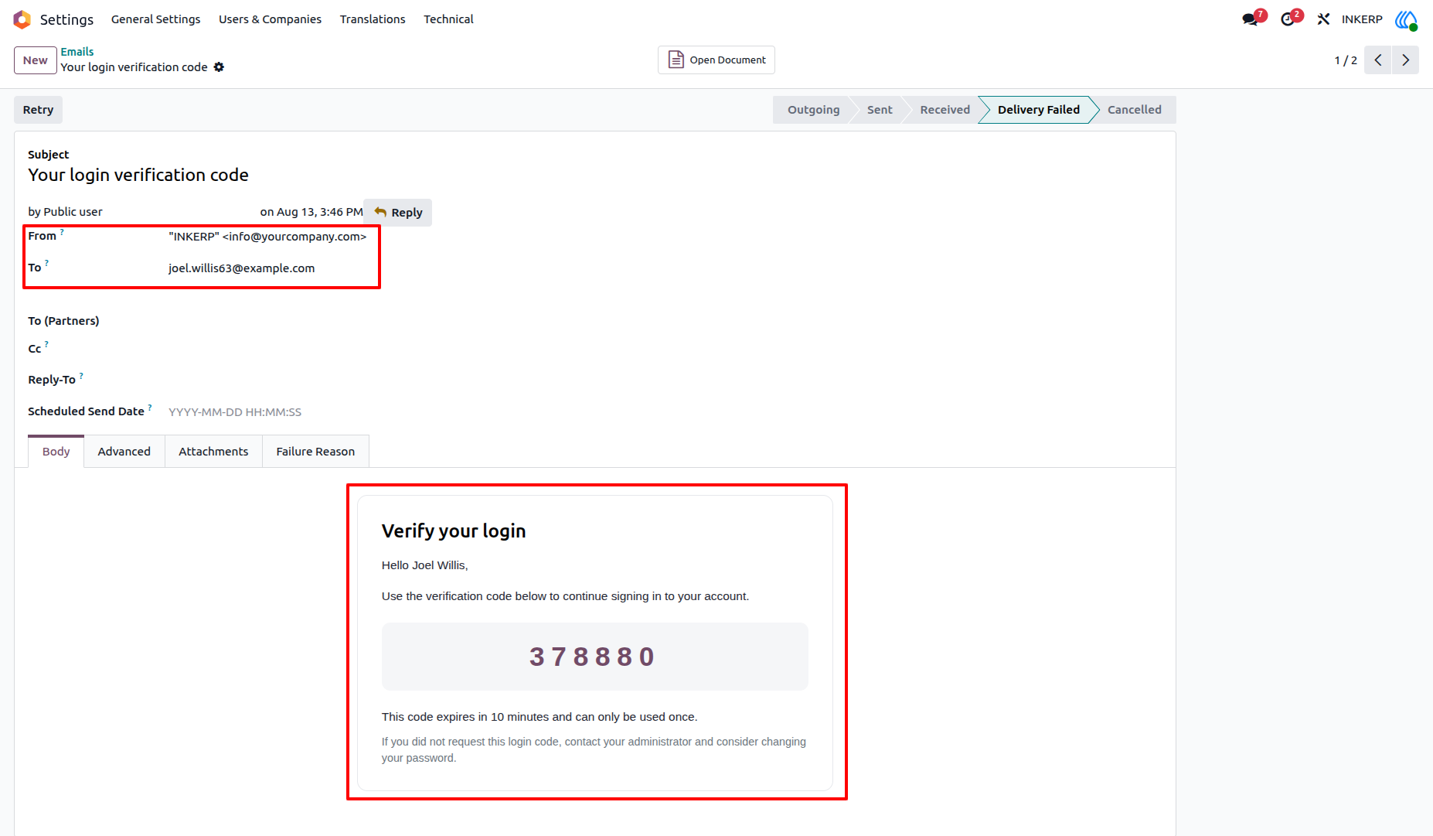
Task: Open the user avatar menu
Action: pos(1406,19)
